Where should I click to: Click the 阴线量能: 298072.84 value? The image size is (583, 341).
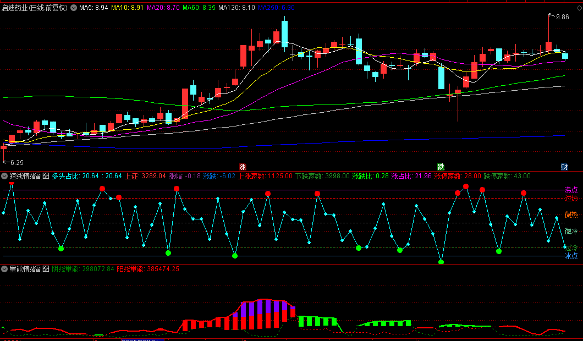[x=83, y=269]
